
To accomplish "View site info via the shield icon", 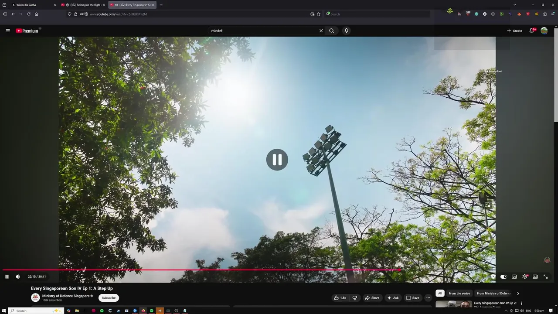I will pyautogui.click(x=69, y=14).
